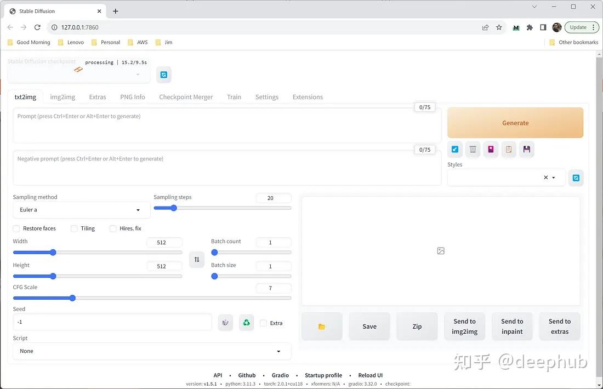Click into the Prompt text box
This screenshot has width=603, height=389.
tap(227, 125)
